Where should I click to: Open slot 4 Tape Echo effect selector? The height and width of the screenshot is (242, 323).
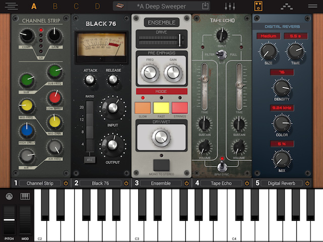pyautogui.click(x=221, y=183)
